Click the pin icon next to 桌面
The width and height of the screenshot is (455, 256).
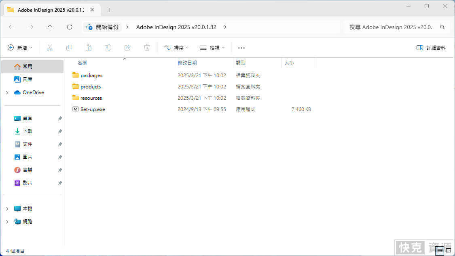[x=60, y=118]
